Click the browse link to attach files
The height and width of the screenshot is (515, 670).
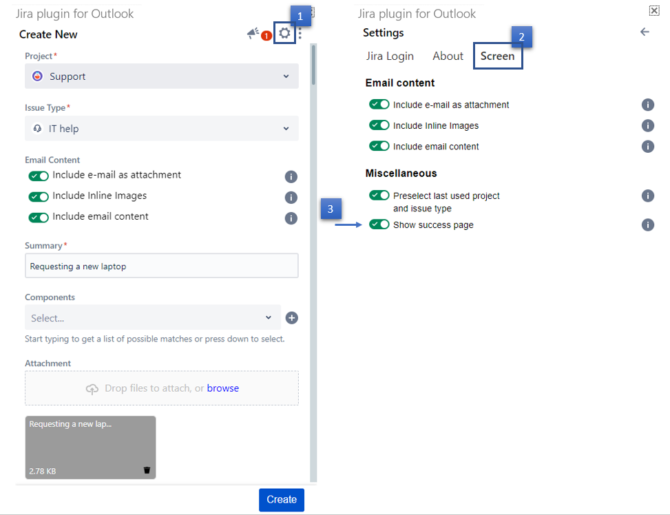tap(223, 388)
